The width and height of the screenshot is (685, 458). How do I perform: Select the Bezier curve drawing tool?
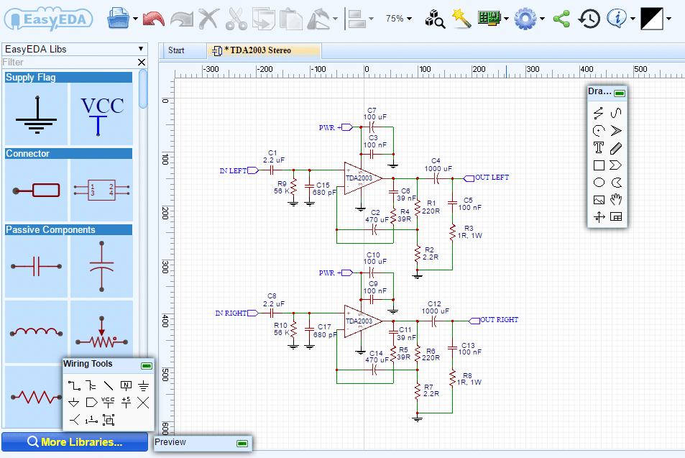(x=616, y=113)
